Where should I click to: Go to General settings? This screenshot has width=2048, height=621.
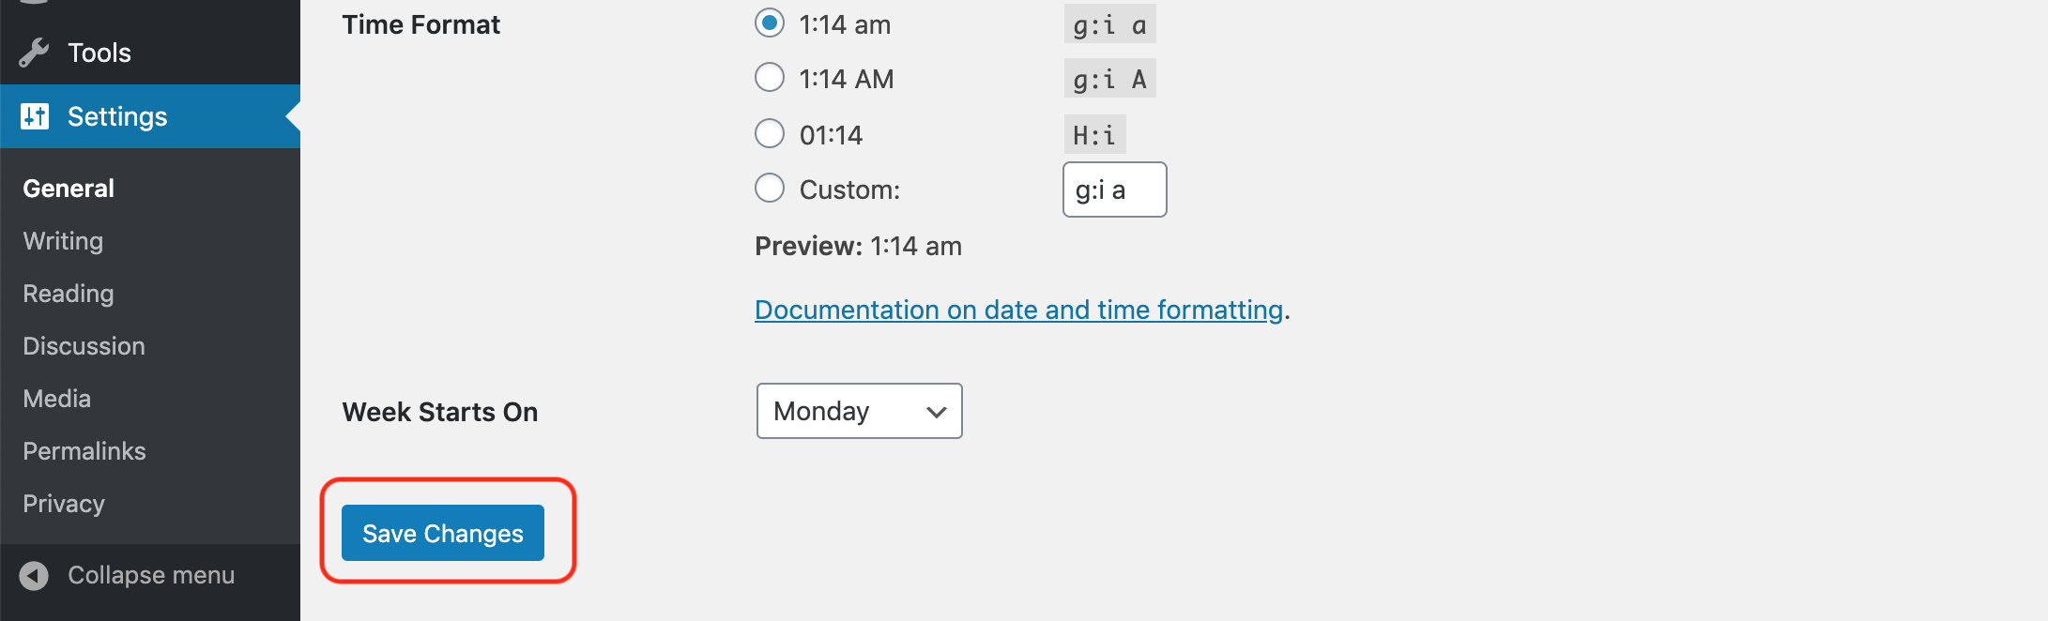click(69, 189)
